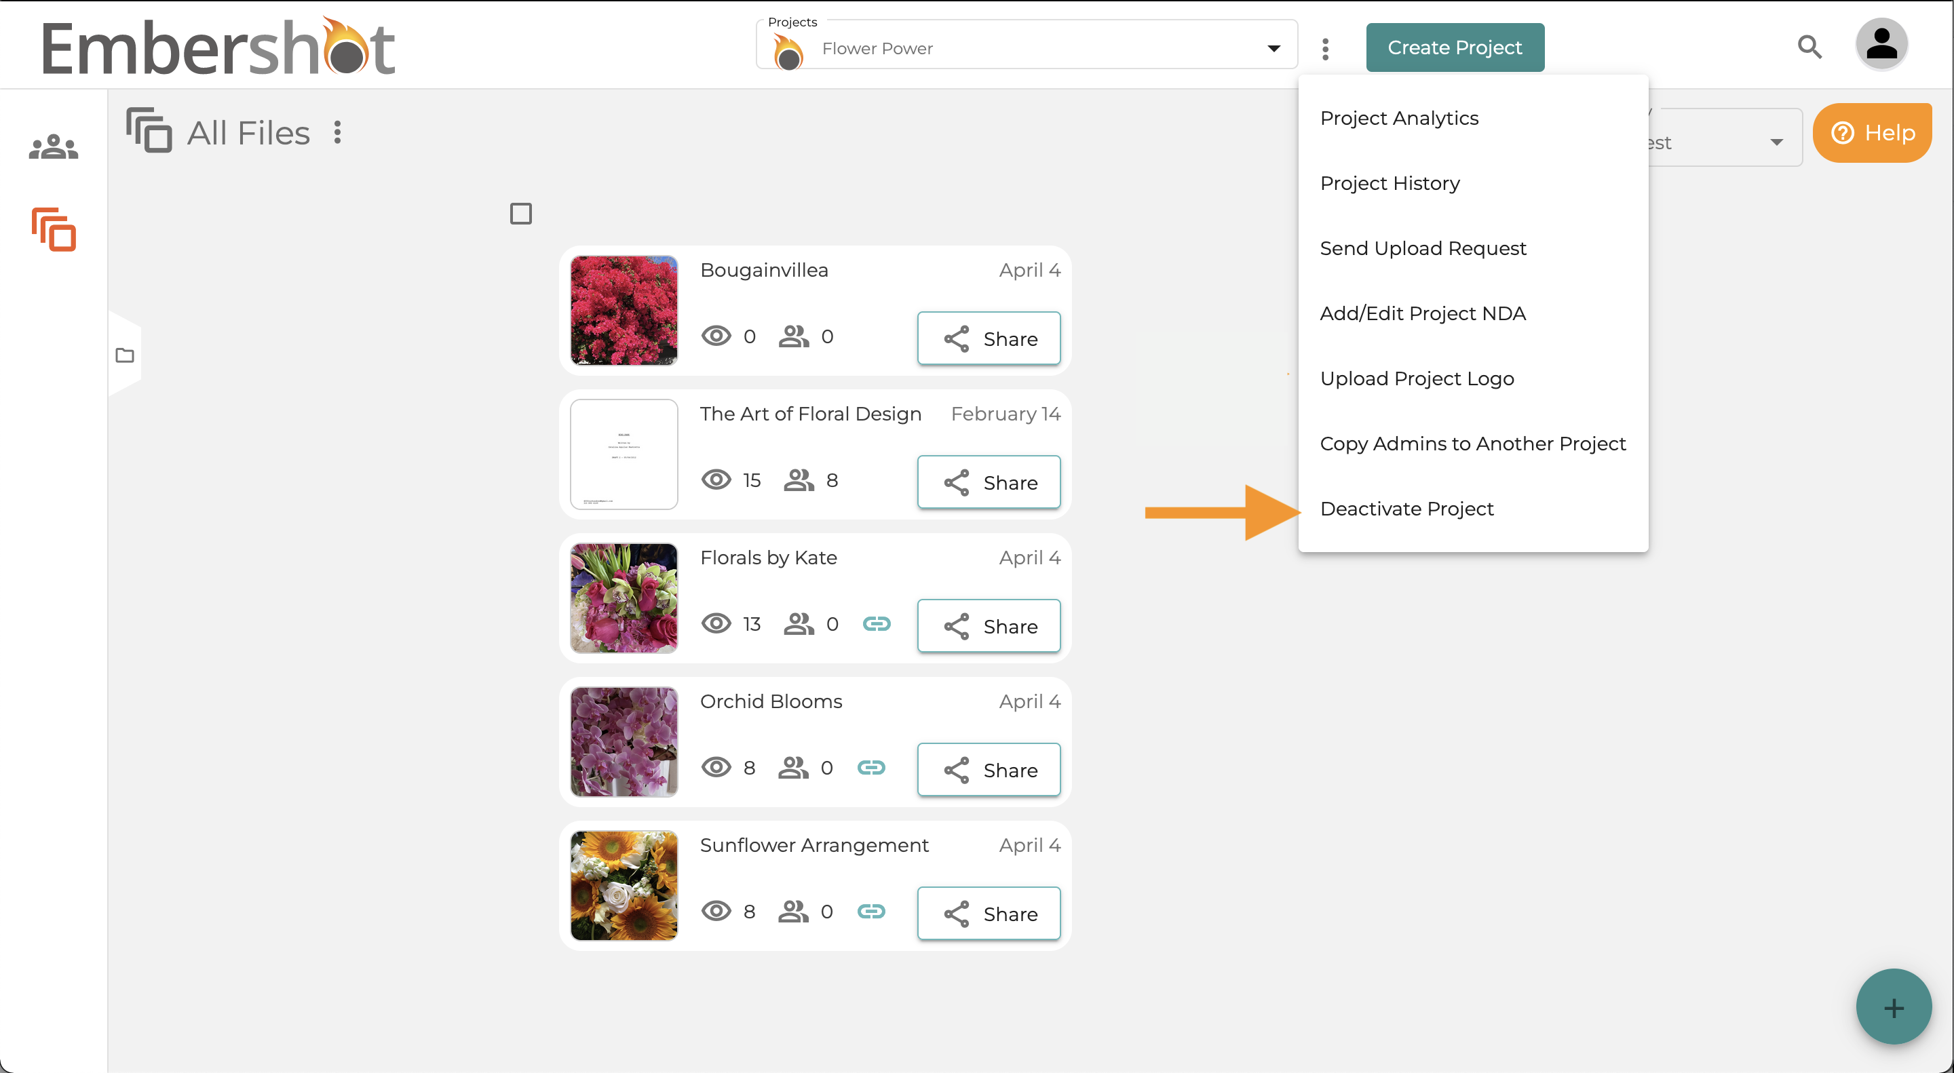This screenshot has width=1954, height=1073.
Task: Open the team members sidebar icon
Action: (x=53, y=147)
